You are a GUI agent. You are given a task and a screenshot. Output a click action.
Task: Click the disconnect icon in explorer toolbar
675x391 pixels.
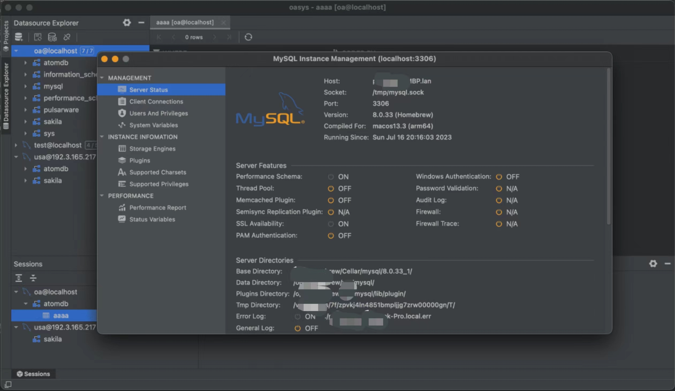tap(67, 37)
